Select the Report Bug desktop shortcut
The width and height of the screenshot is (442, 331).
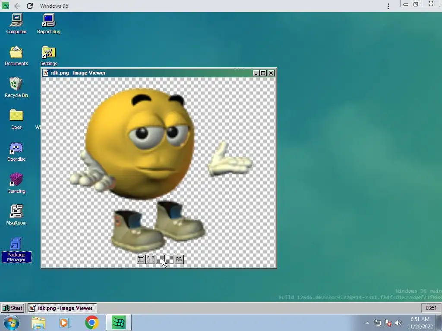pyautogui.click(x=49, y=24)
